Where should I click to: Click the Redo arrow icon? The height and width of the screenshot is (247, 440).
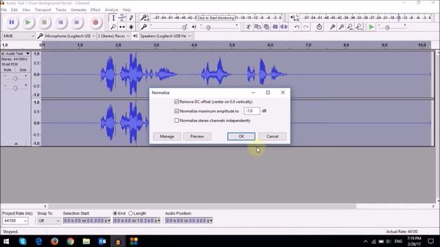(306, 27)
